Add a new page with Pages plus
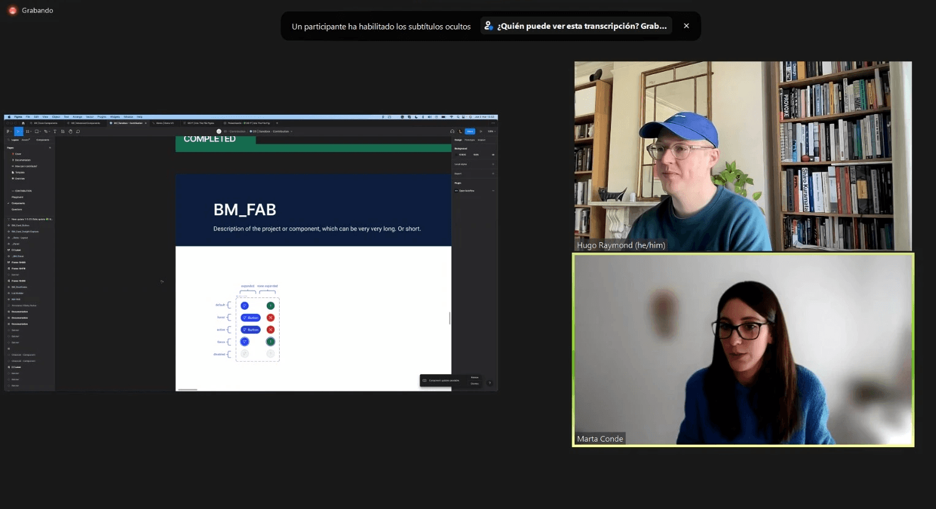The width and height of the screenshot is (936, 509). pyautogui.click(x=50, y=148)
